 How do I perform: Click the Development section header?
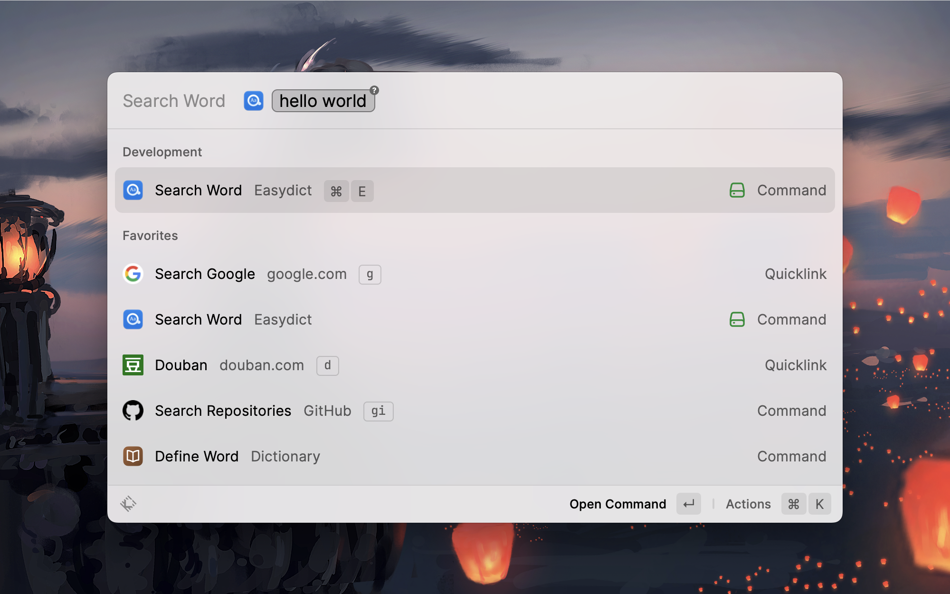(162, 152)
